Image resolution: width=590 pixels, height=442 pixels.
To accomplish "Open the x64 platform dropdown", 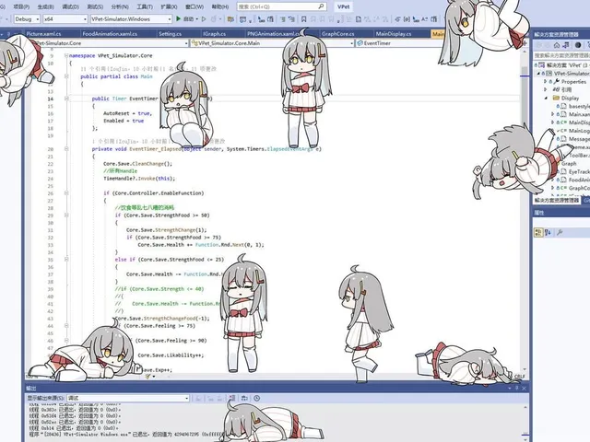I will 65,18.
